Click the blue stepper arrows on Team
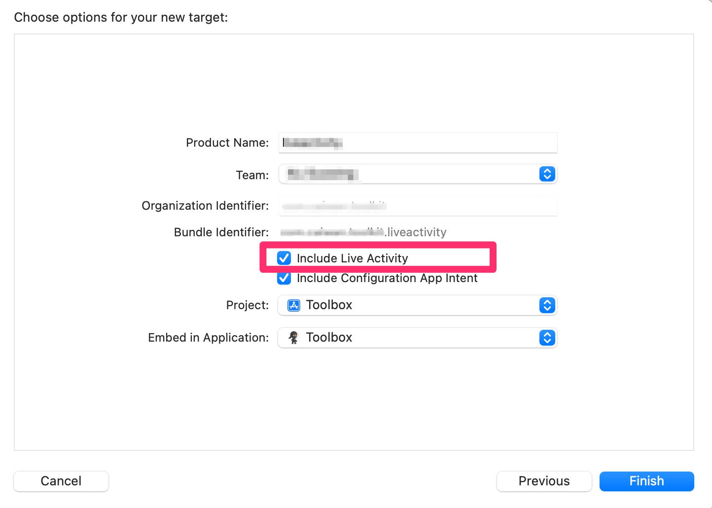The image size is (712, 508). coord(547,174)
